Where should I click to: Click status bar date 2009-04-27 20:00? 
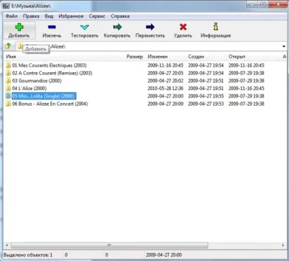[164, 255]
